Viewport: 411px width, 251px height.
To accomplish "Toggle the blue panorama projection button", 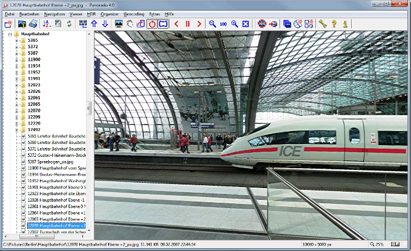I will click(163, 24).
